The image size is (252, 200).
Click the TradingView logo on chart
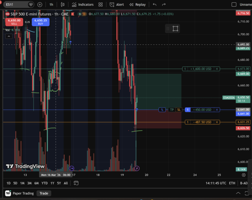tap(25, 166)
